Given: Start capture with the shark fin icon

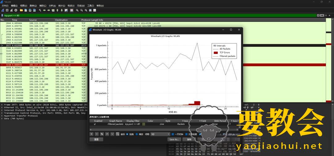Looking at the screenshot, I should 3,10.
